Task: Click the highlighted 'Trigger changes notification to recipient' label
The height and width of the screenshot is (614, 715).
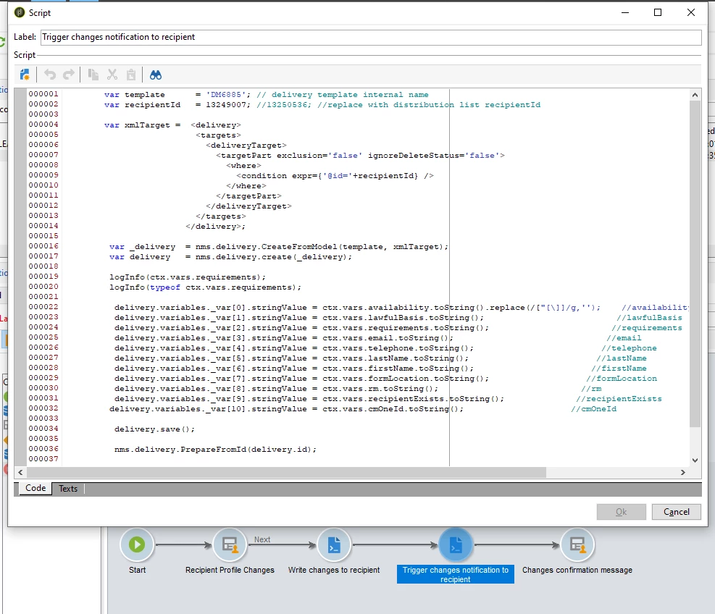Action: point(456,574)
